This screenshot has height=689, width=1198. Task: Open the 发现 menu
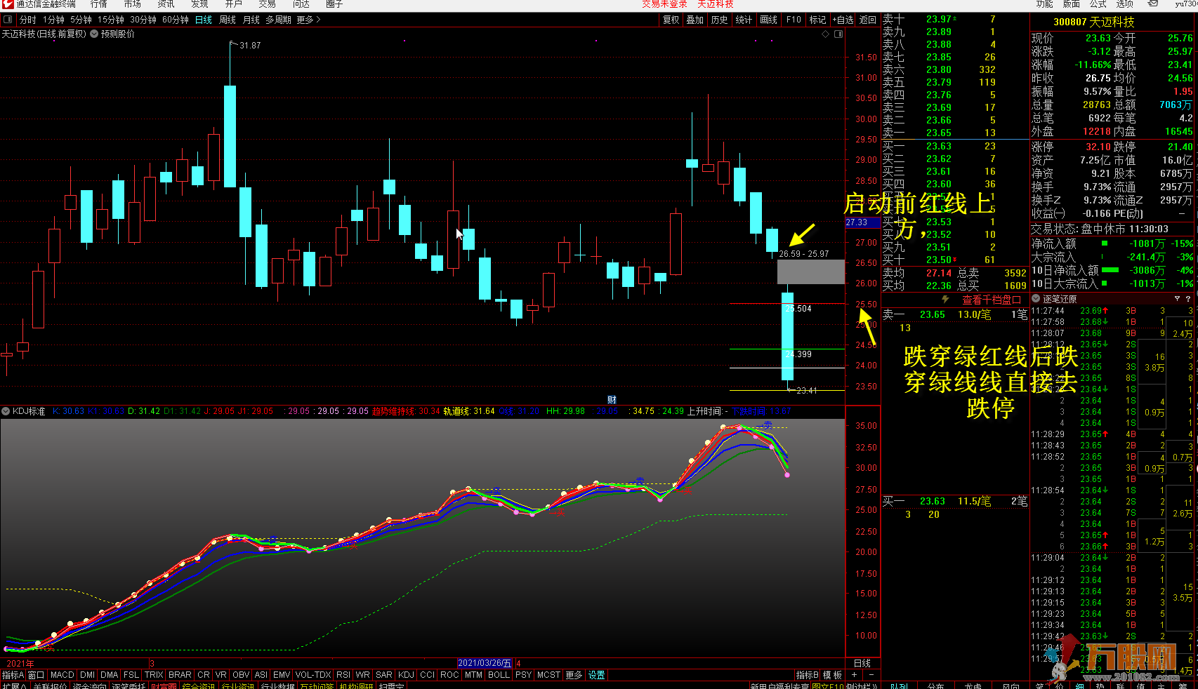pos(200,4)
